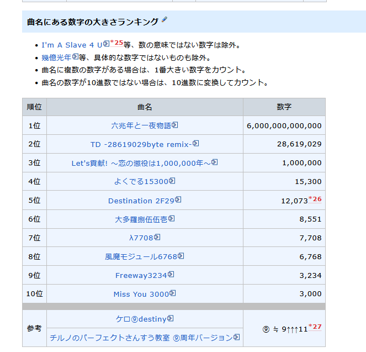
Task: Click the pencil edit icon beside section heading
Action: click(165, 19)
